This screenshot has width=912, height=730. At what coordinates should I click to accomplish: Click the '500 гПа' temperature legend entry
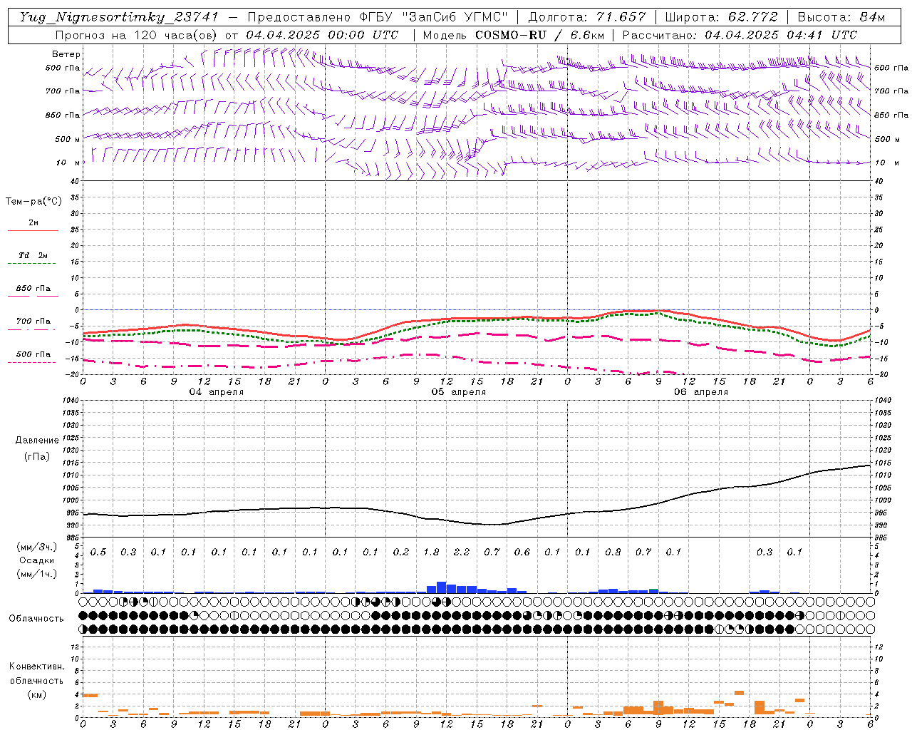33,354
